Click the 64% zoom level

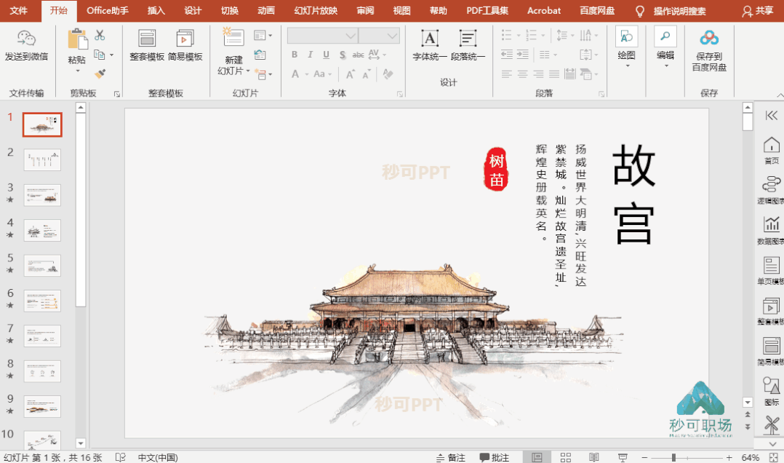click(751, 457)
